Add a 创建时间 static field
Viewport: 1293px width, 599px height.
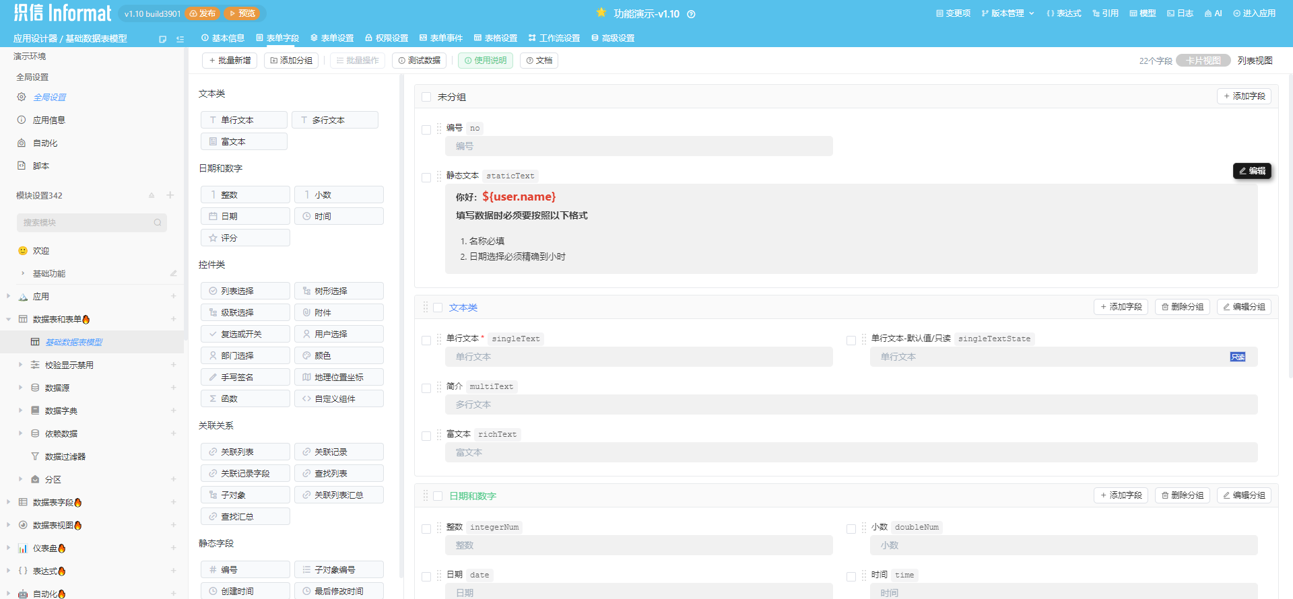(x=245, y=591)
